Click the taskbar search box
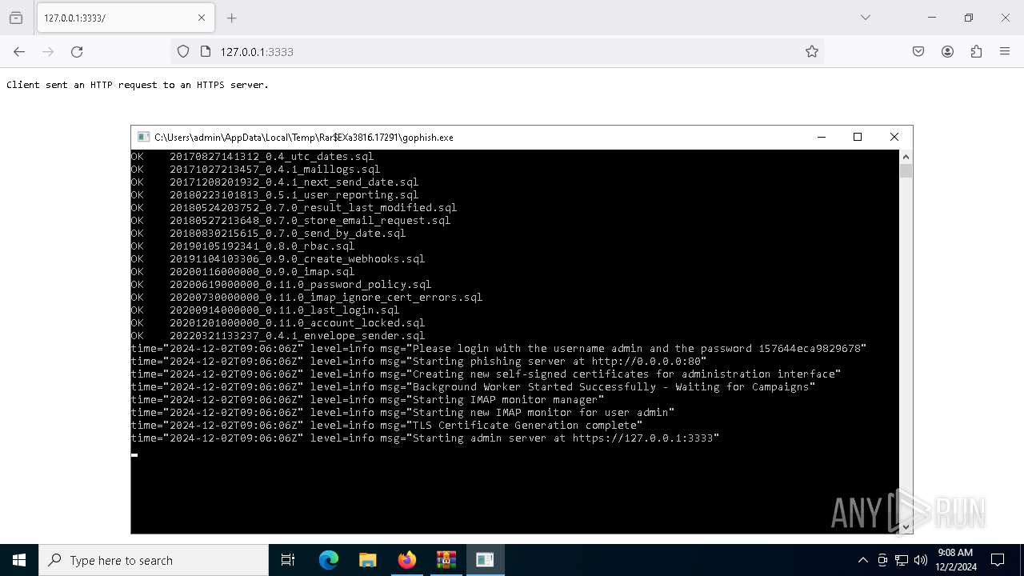The width and height of the screenshot is (1024, 576). 154,560
